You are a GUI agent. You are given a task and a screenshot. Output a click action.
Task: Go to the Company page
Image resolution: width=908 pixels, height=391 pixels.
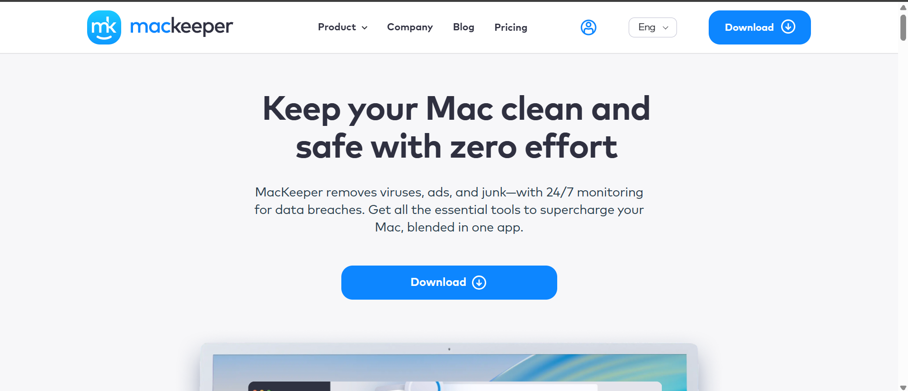click(x=409, y=27)
